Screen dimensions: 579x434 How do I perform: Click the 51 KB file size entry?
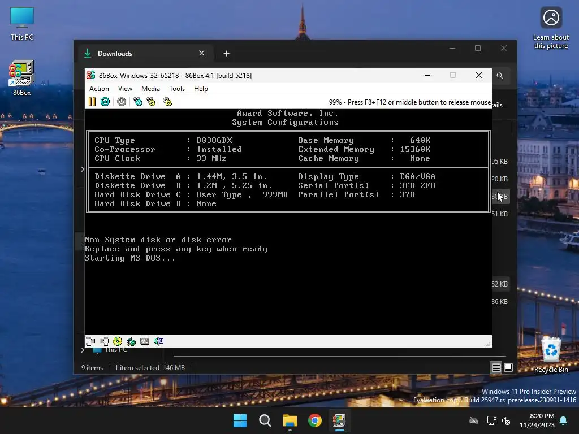[x=500, y=214]
